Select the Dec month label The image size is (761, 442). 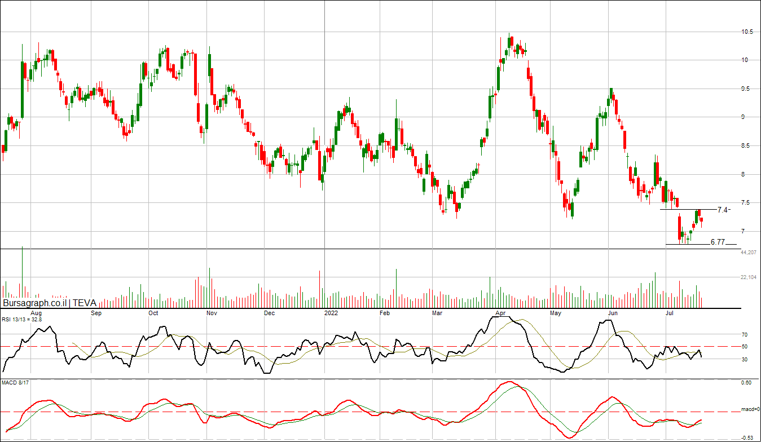click(x=269, y=312)
